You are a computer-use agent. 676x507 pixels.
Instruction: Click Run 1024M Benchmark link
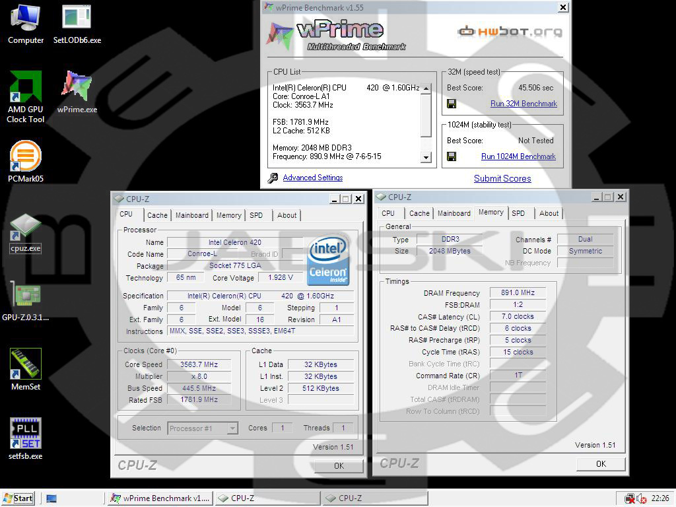click(x=518, y=156)
